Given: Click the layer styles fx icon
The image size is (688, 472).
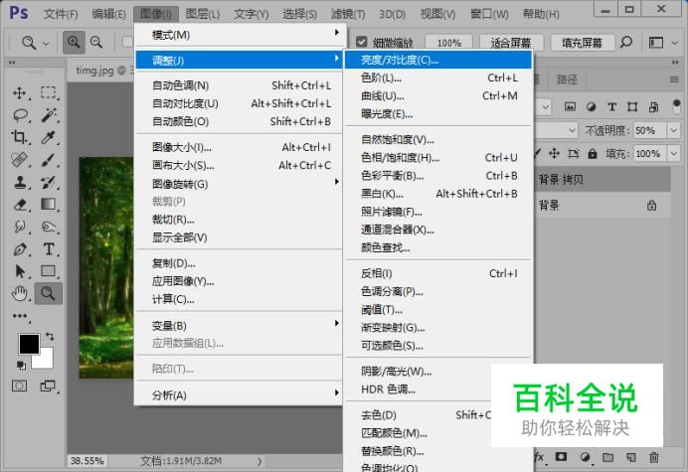Looking at the screenshot, I should pyautogui.click(x=539, y=457).
